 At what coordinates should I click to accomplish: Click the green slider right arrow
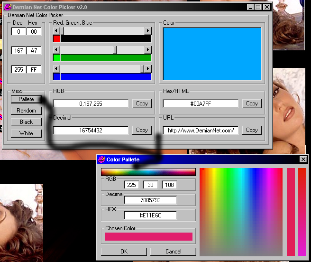coord(147,50)
